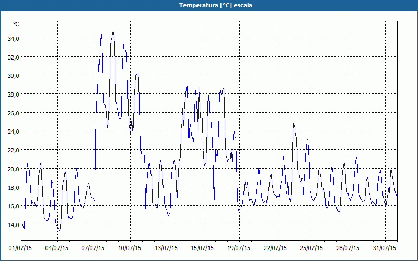Click the 30,0 y-axis label
Viewport: 418px width, 261px height.
tap(14, 76)
